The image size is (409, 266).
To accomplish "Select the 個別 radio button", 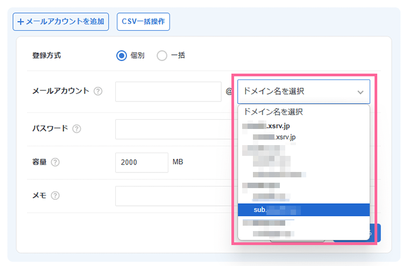I will [122, 55].
